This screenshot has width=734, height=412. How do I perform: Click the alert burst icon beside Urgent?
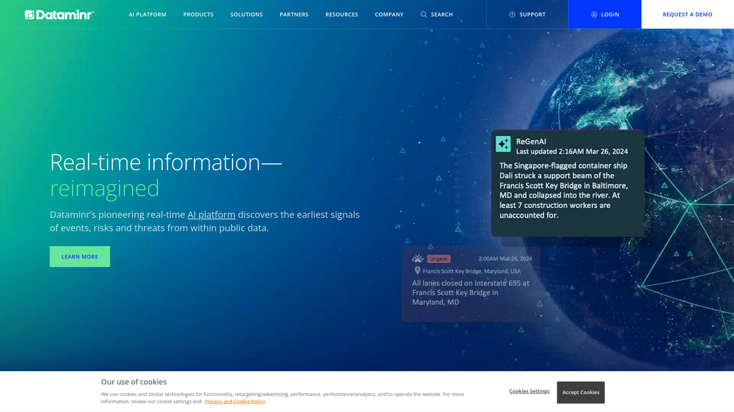tap(418, 259)
